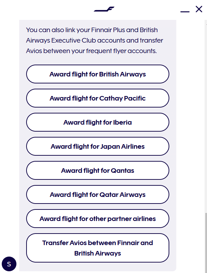Viewport: 207px width, 273px height.
Task: Click the chat scrollbar thumb
Action: [206, 243]
